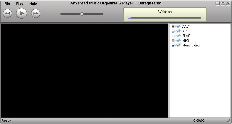The height and width of the screenshot is (124, 232).
Task: Expand the APE tree node
Action: (x=173, y=31)
